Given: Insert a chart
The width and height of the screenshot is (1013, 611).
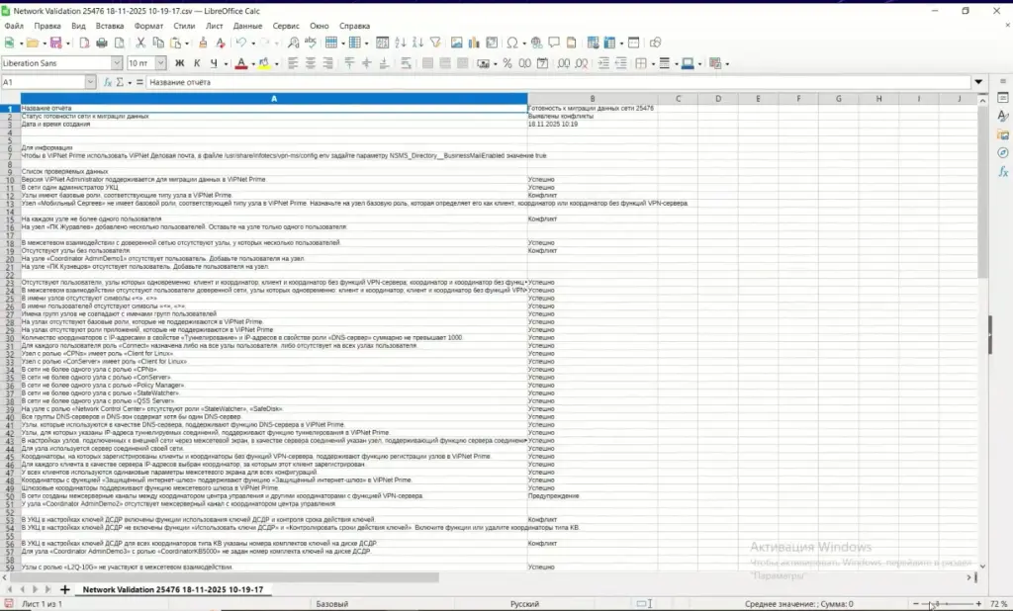Looking at the screenshot, I should coord(474,43).
